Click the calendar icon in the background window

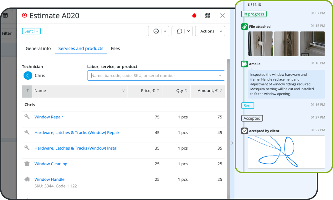(x=6, y=15)
